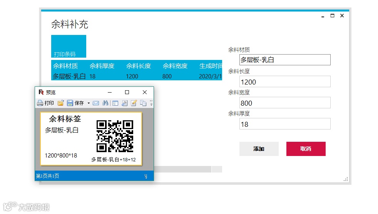Focus the 余料宽度 field showing 800

(285, 103)
